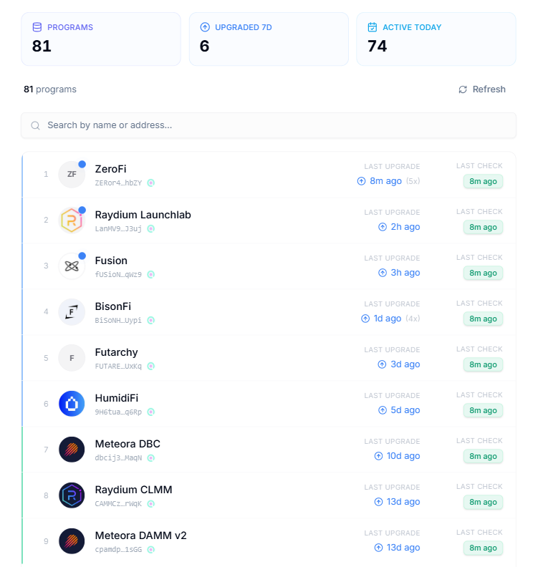Open the ZeroFi program name

[111, 169]
